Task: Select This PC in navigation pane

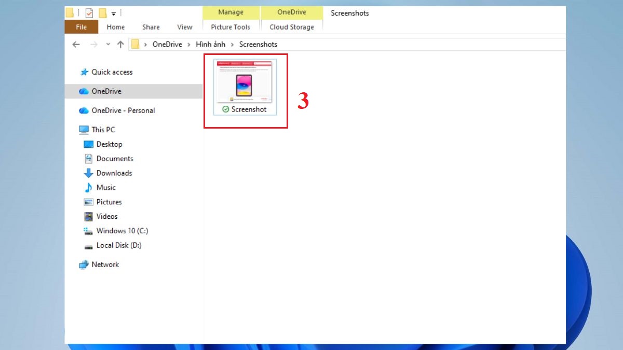Action: pos(103,130)
